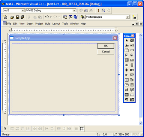Select the Radio Button control tool
This screenshot has height=137, width=144.
coord(132,55)
